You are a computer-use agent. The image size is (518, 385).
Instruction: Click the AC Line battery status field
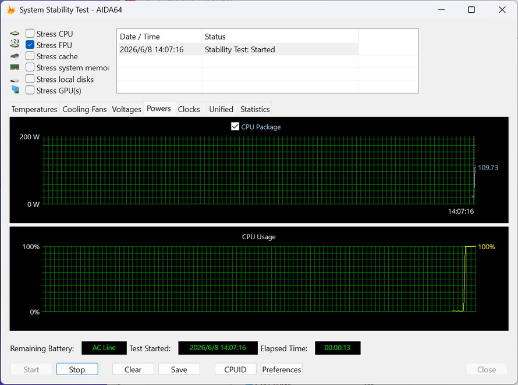tap(104, 348)
